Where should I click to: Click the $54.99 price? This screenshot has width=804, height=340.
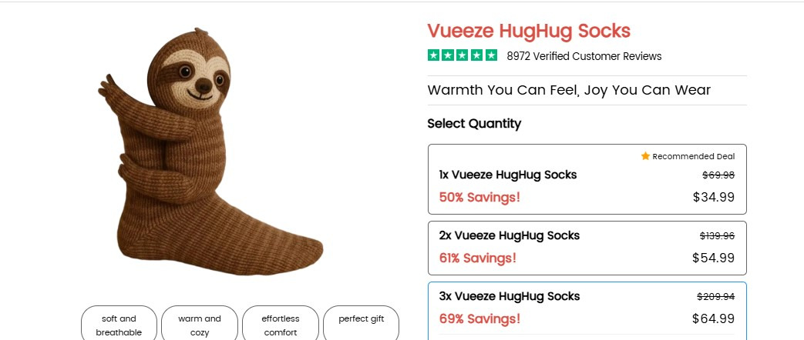point(713,258)
